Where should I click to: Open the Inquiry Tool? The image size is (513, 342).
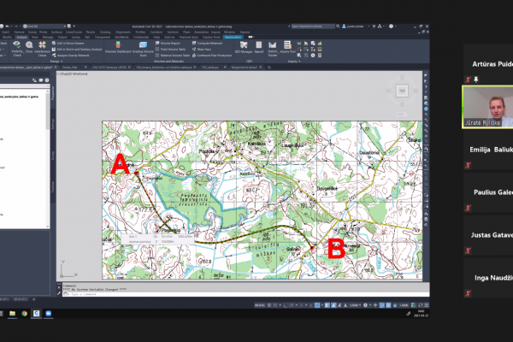coord(287,47)
